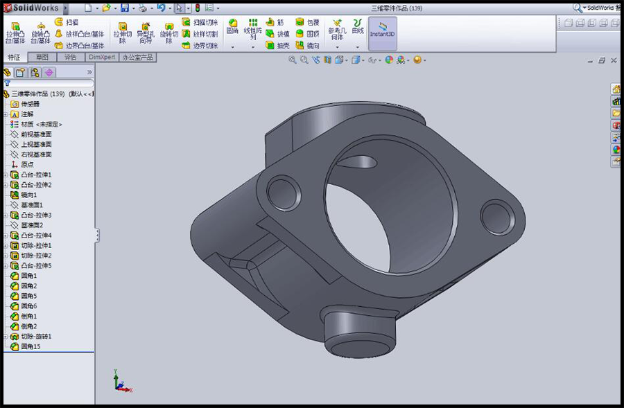
Task: Click the 镜向 mirror tool in ribbon
Action: 308,46
